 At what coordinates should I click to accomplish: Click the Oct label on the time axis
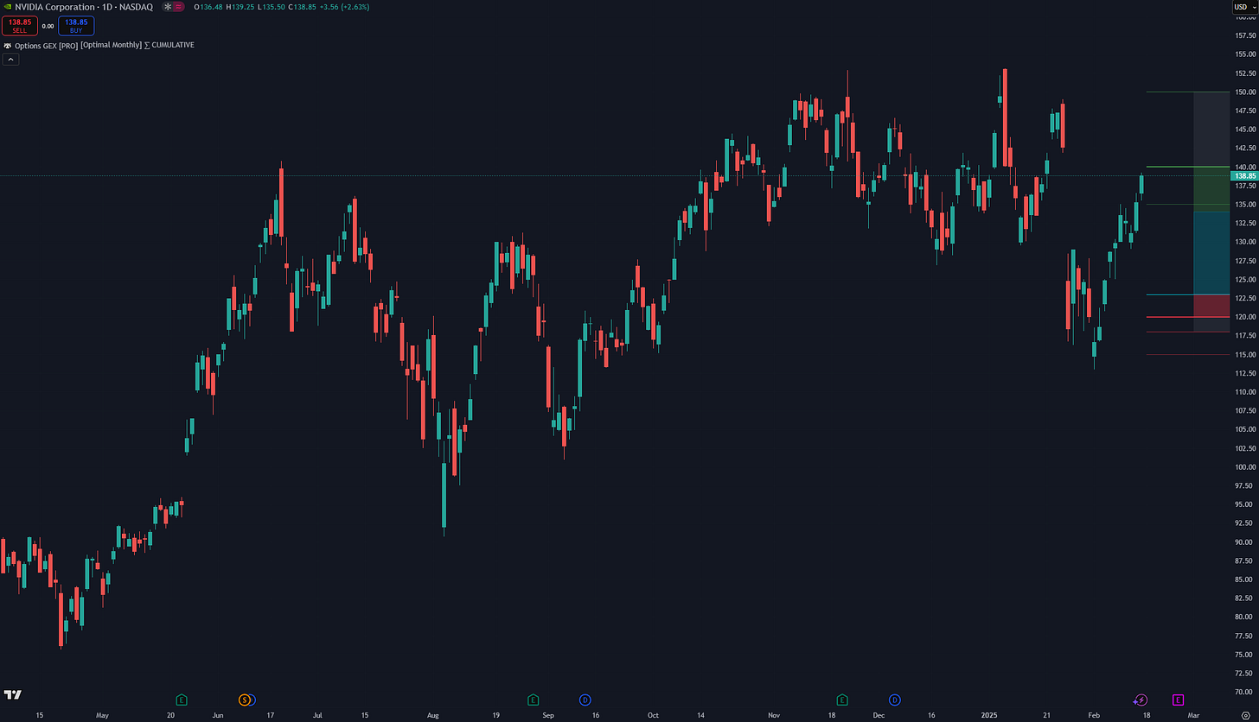pyautogui.click(x=653, y=715)
